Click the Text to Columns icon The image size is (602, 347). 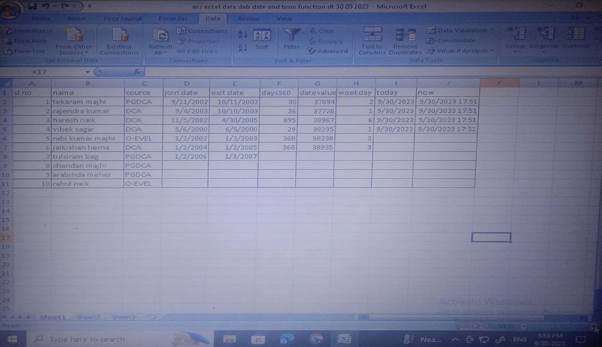(372, 36)
